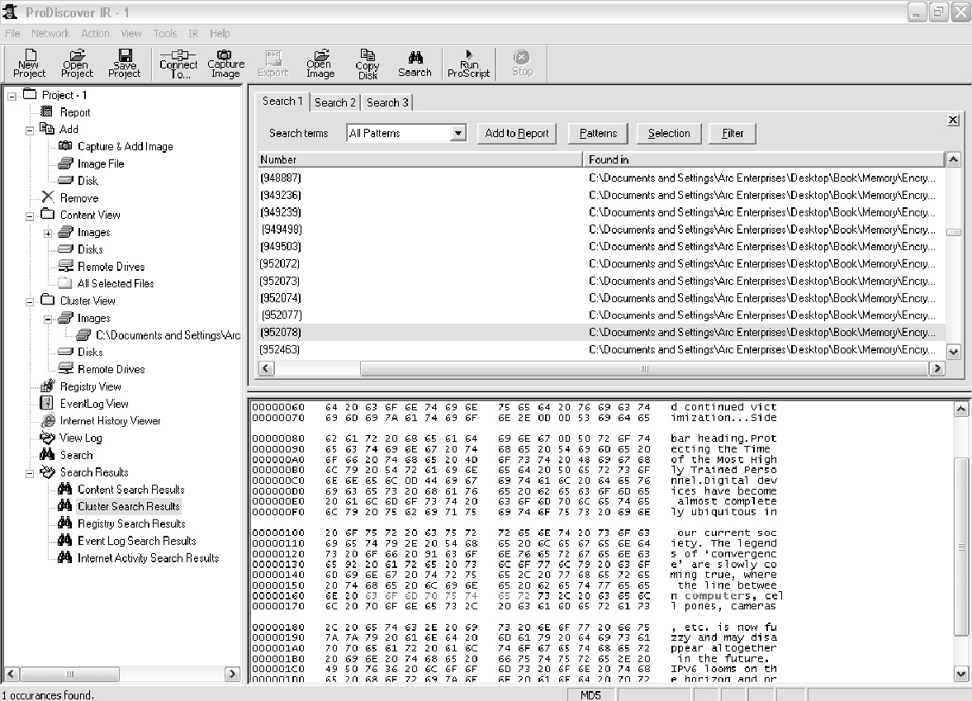Screen dimensions: 972x701
Task: Collapse the Content View tree node
Action: (x=30, y=216)
